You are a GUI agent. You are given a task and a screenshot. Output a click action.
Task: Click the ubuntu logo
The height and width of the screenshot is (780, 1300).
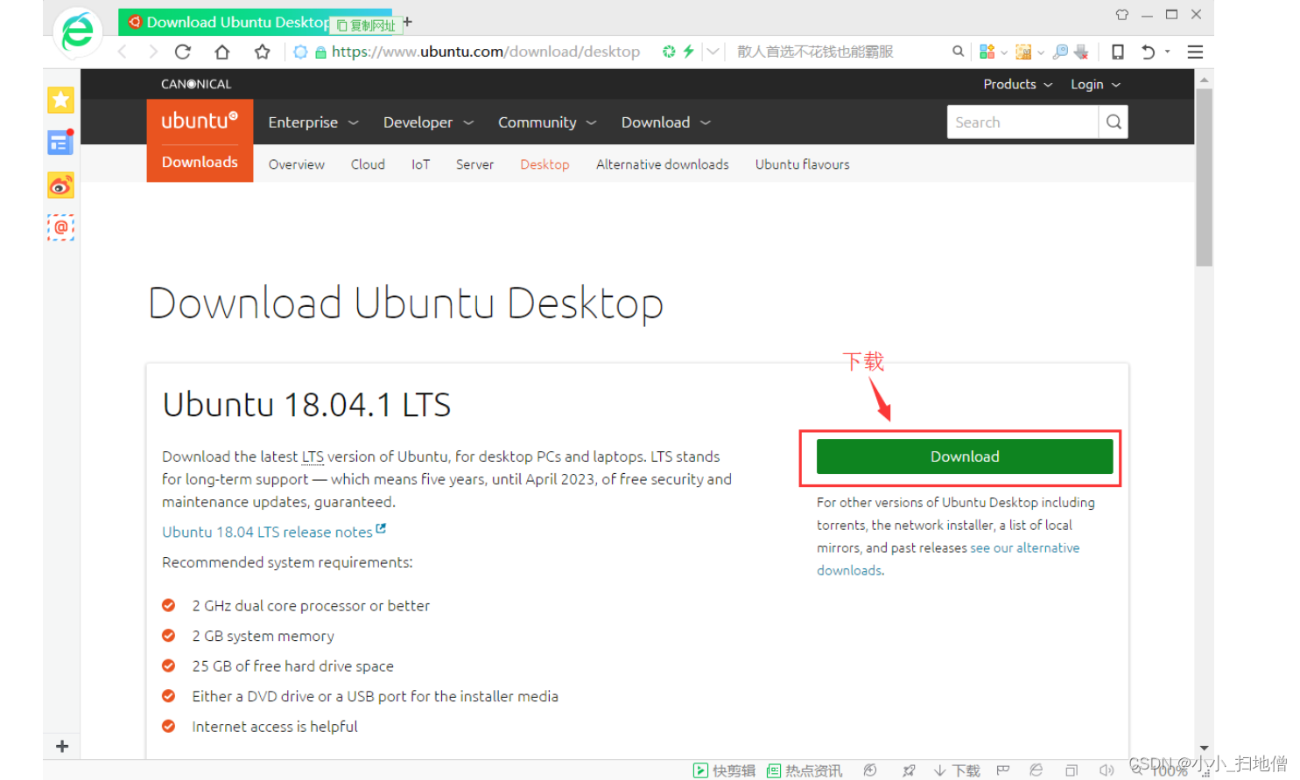click(x=200, y=121)
